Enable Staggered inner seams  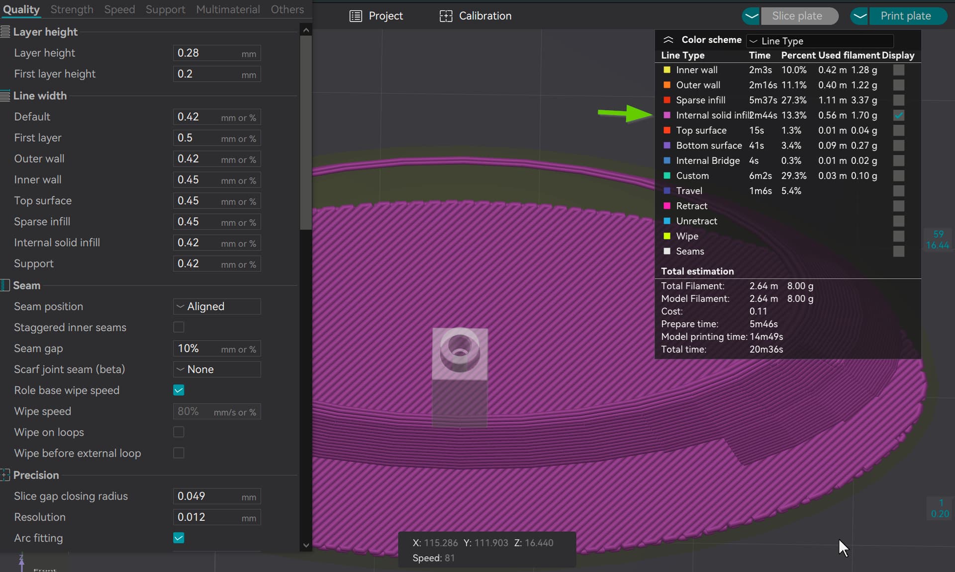(x=179, y=327)
